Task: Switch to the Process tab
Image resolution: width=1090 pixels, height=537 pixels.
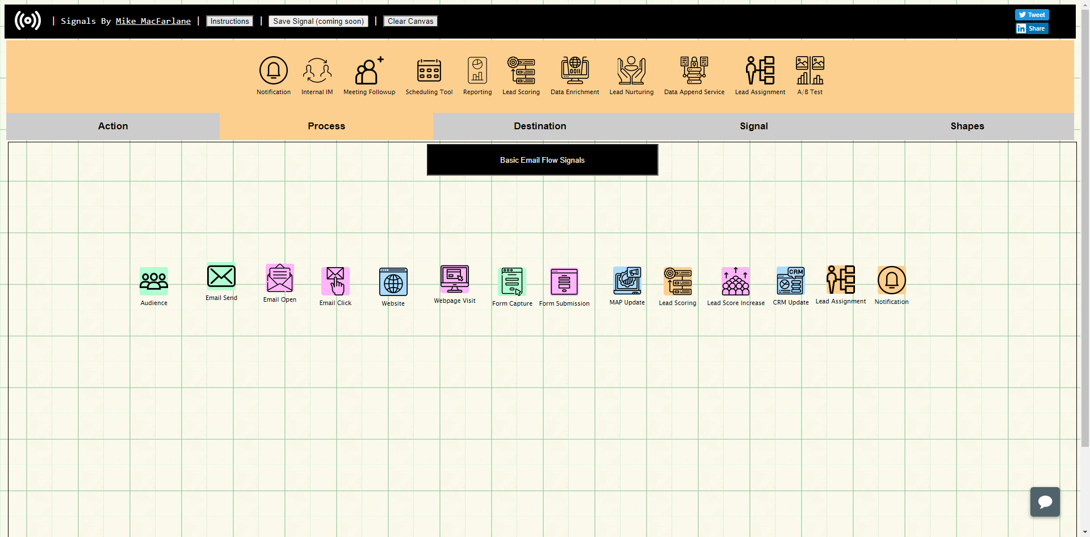Action: coord(326,126)
